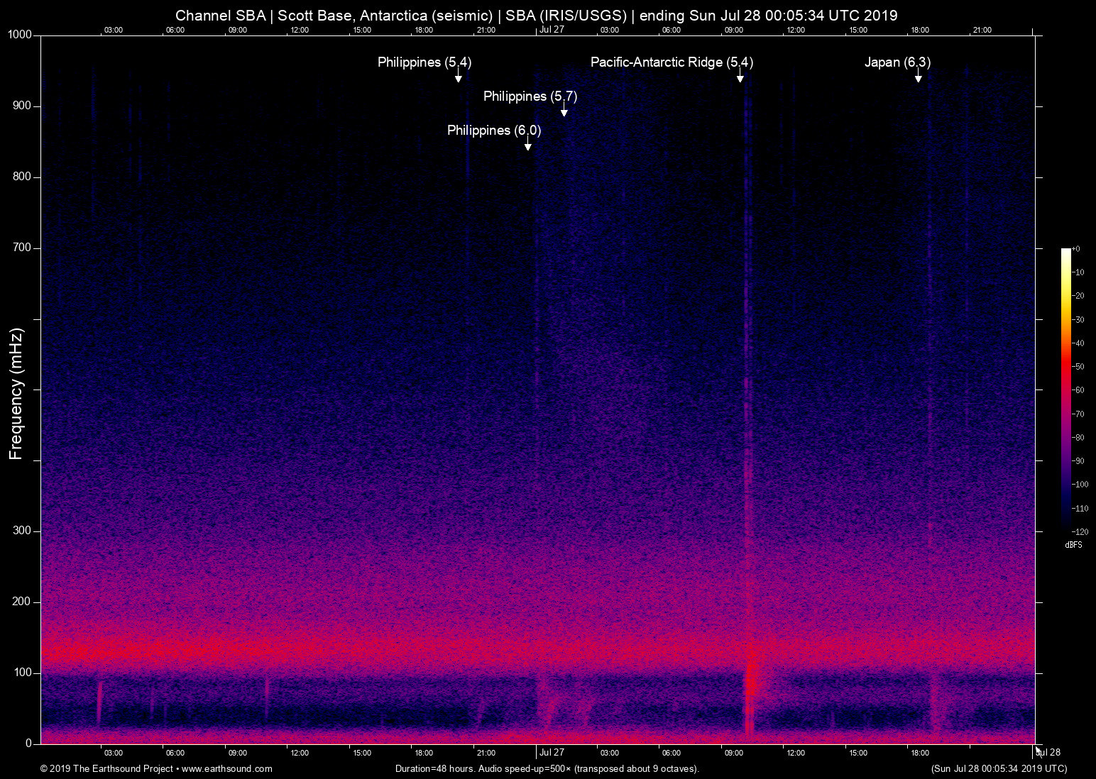This screenshot has width=1096, height=779.
Task: Click the Channel SBA chart title
Action: click(536, 16)
